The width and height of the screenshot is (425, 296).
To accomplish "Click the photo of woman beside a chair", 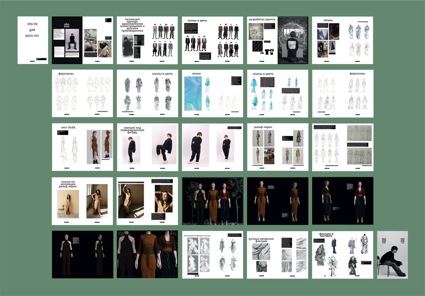I will tap(68, 204).
